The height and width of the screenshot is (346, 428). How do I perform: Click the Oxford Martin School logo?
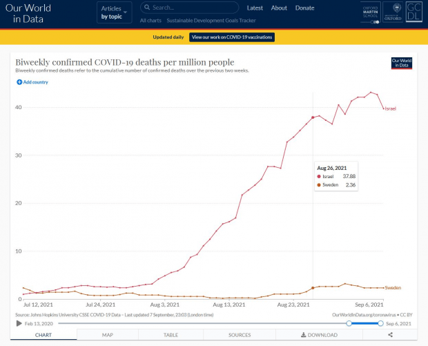click(371, 13)
